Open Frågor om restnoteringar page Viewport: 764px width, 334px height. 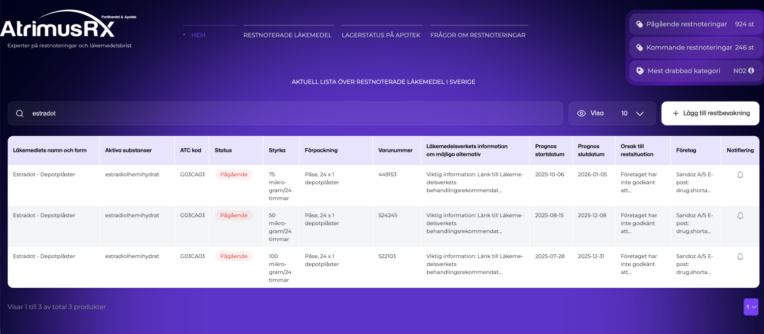[478, 35]
